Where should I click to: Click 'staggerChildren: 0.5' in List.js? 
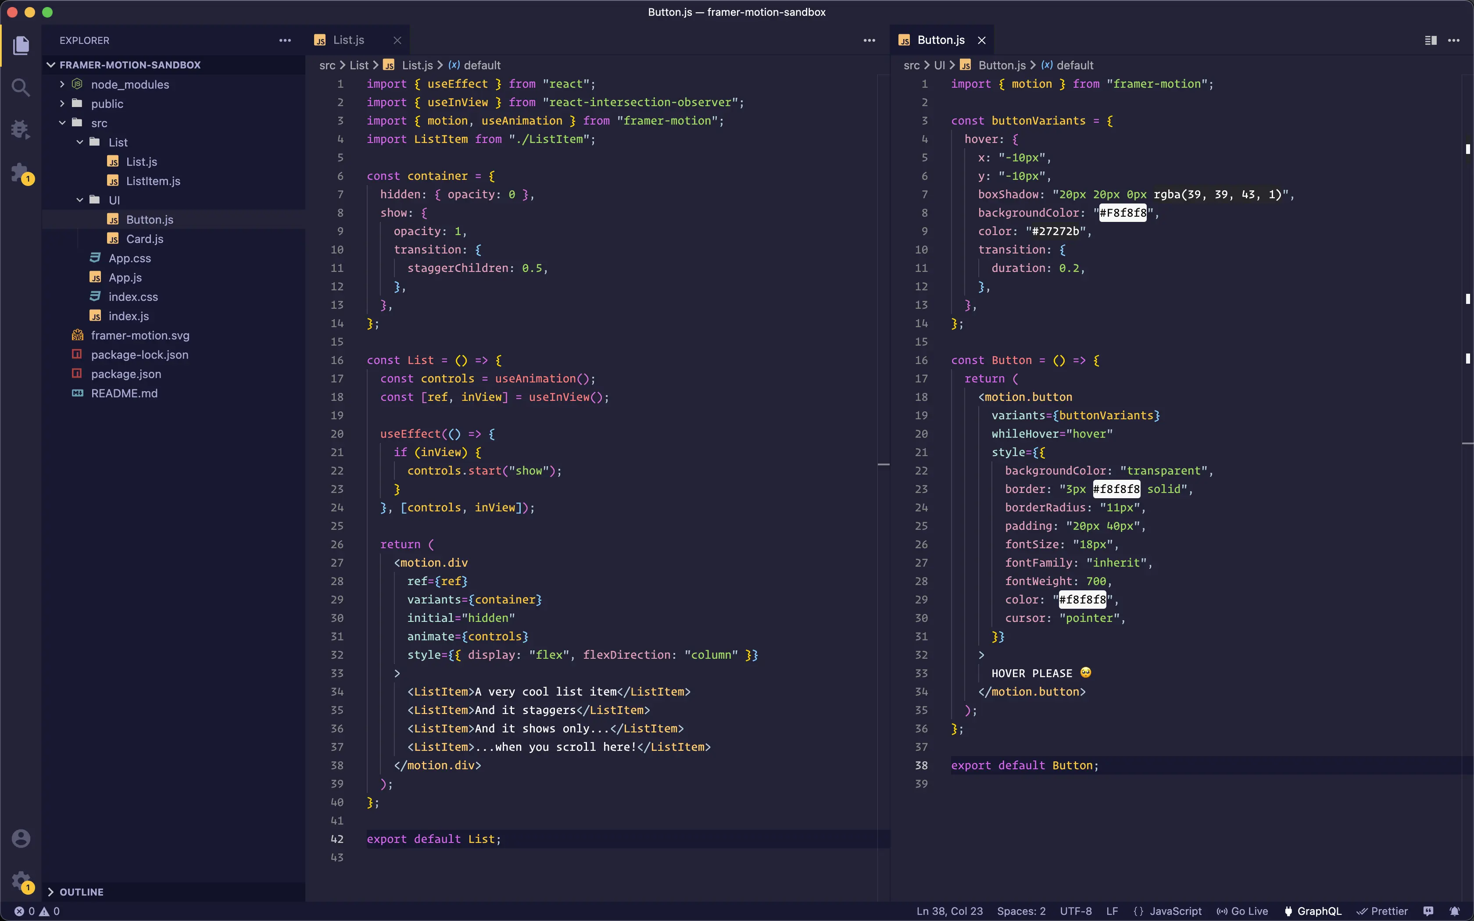(475, 268)
